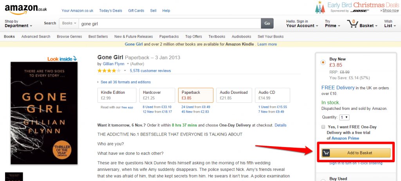Open Textbooks section
Screen dimensions: 401x181
(x=217, y=36)
